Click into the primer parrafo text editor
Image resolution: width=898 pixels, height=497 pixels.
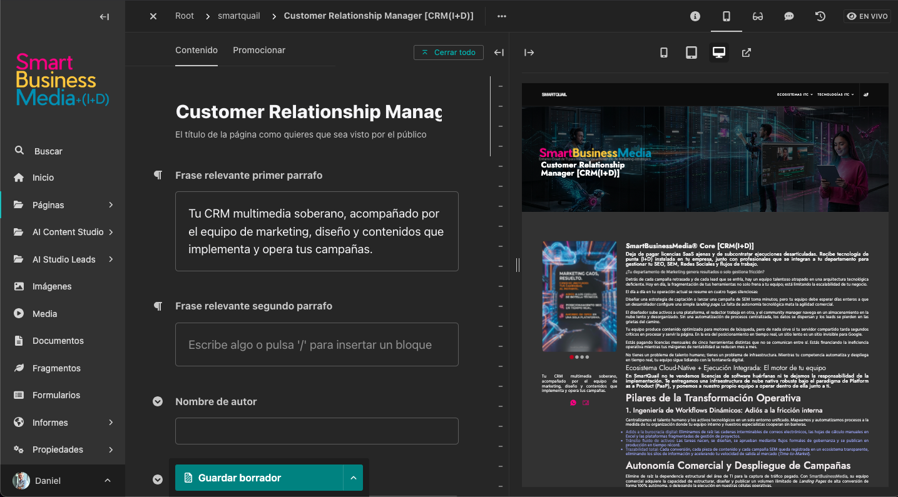click(317, 231)
